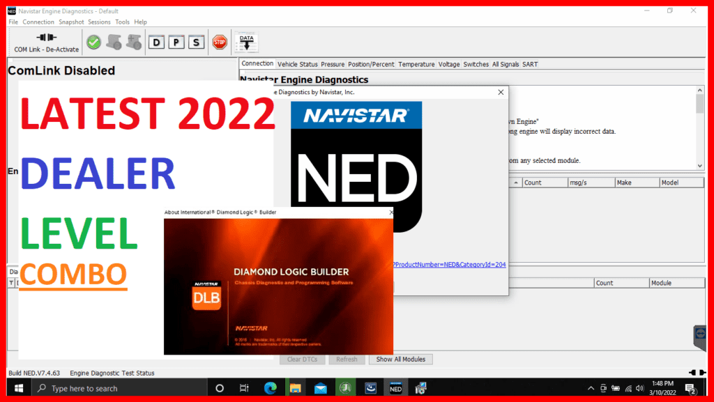Select the green checkmark connection status icon
714x402 pixels.
93,42
